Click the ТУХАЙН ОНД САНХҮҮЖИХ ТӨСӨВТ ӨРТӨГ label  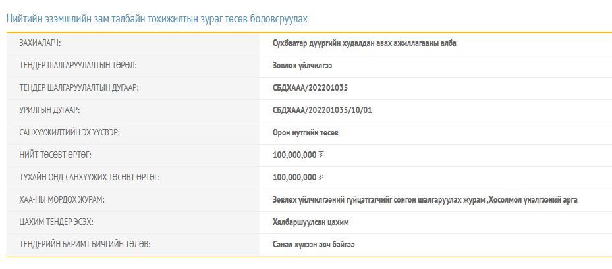click(x=90, y=178)
